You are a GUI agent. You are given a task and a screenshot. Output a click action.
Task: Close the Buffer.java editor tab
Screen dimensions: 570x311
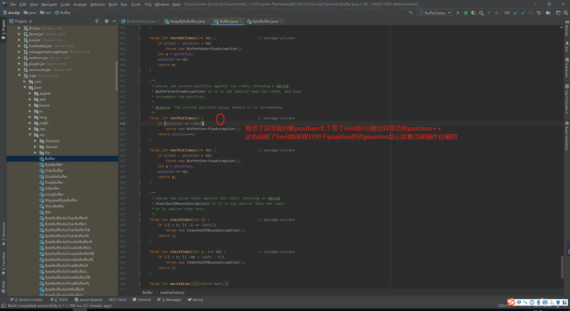tap(241, 21)
